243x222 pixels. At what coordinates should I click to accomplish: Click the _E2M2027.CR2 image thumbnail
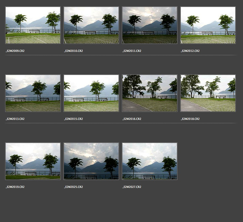point(150,161)
